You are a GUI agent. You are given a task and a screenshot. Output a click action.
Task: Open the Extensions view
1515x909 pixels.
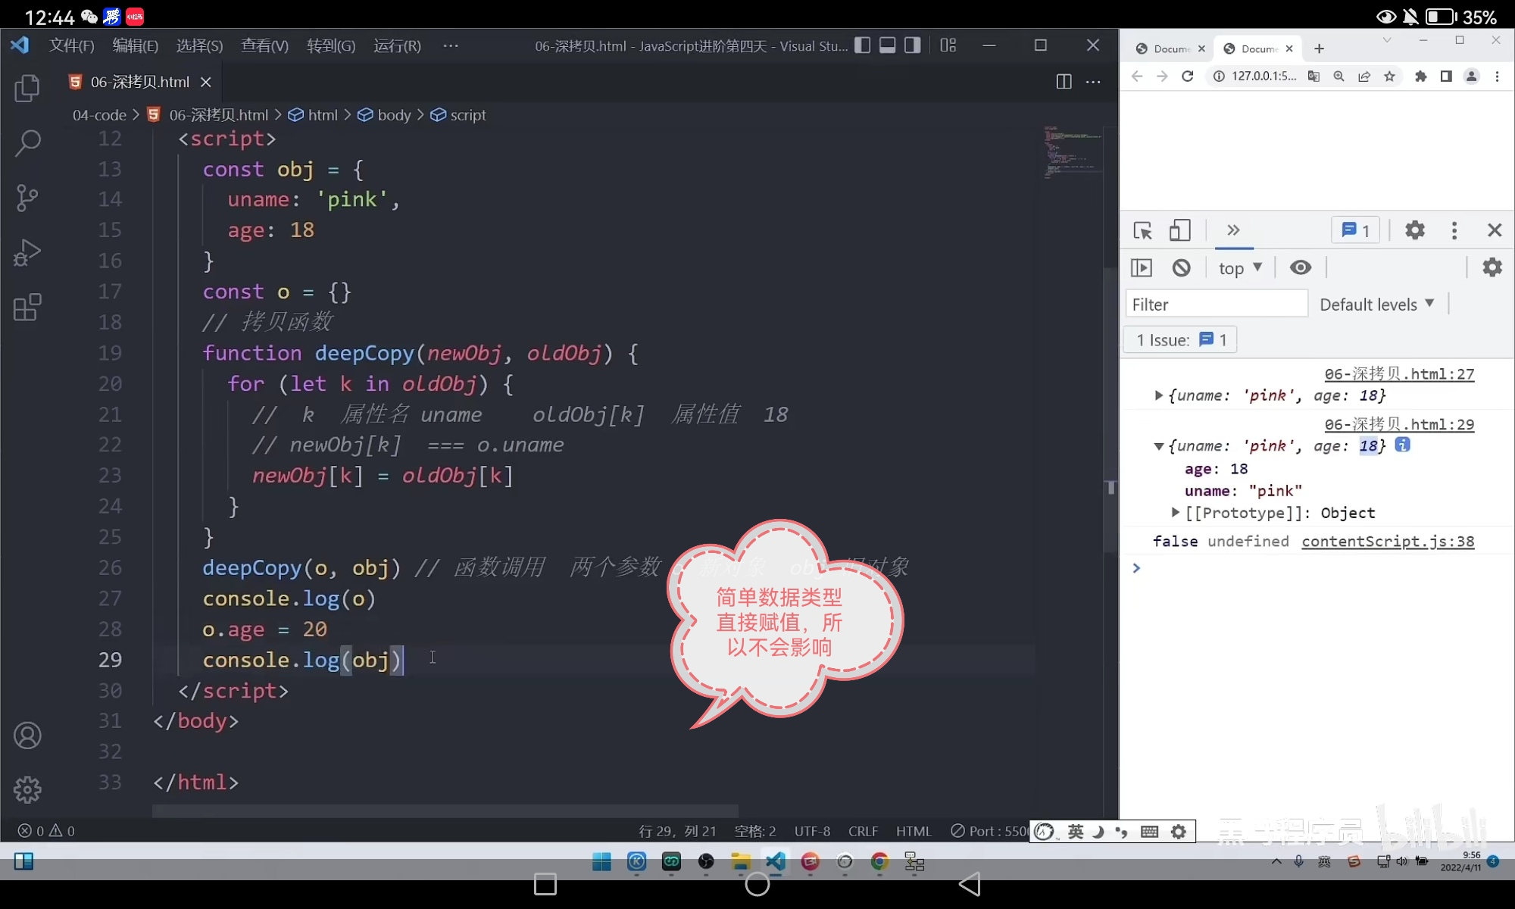(27, 308)
